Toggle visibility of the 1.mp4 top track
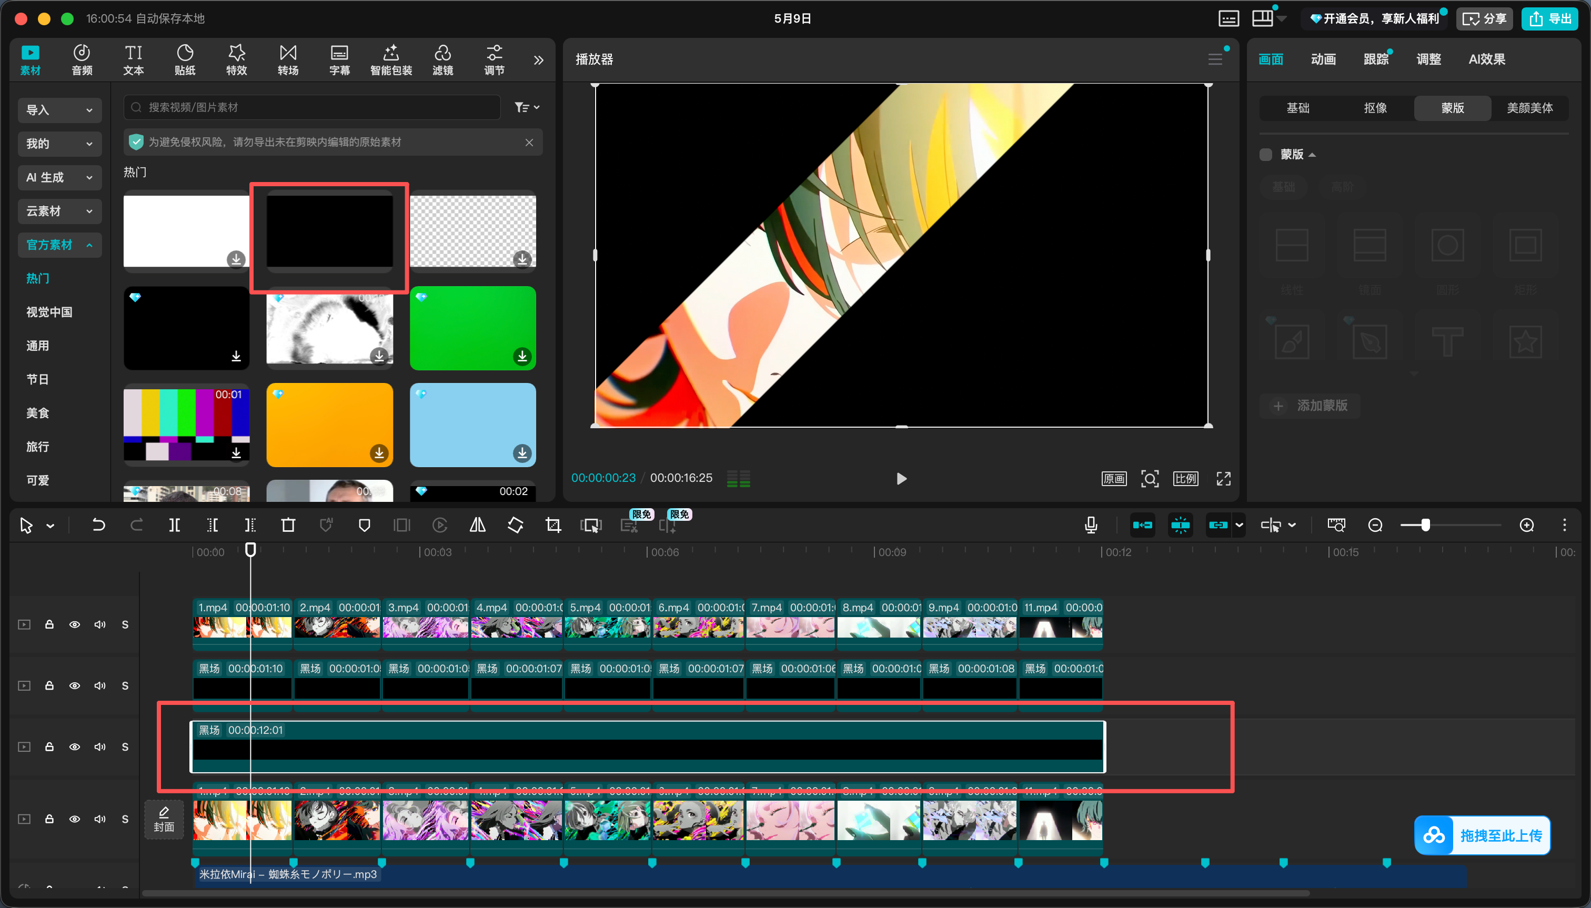The width and height of the screenshot is (1591, 908). click(74, 624)
